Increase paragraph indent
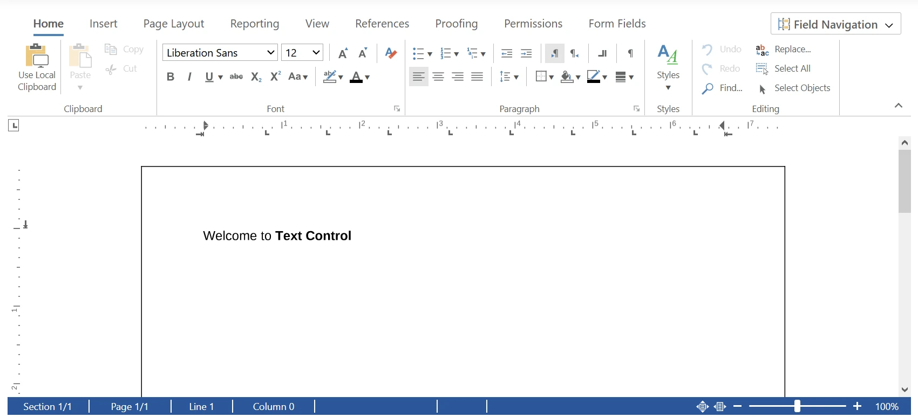918x417 pixels. click(526, 53)
